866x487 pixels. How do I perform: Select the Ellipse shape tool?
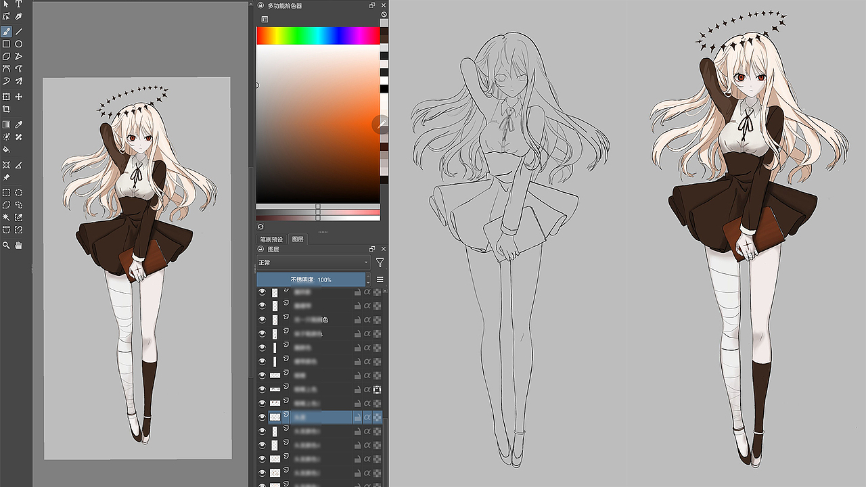coord(19,44)
